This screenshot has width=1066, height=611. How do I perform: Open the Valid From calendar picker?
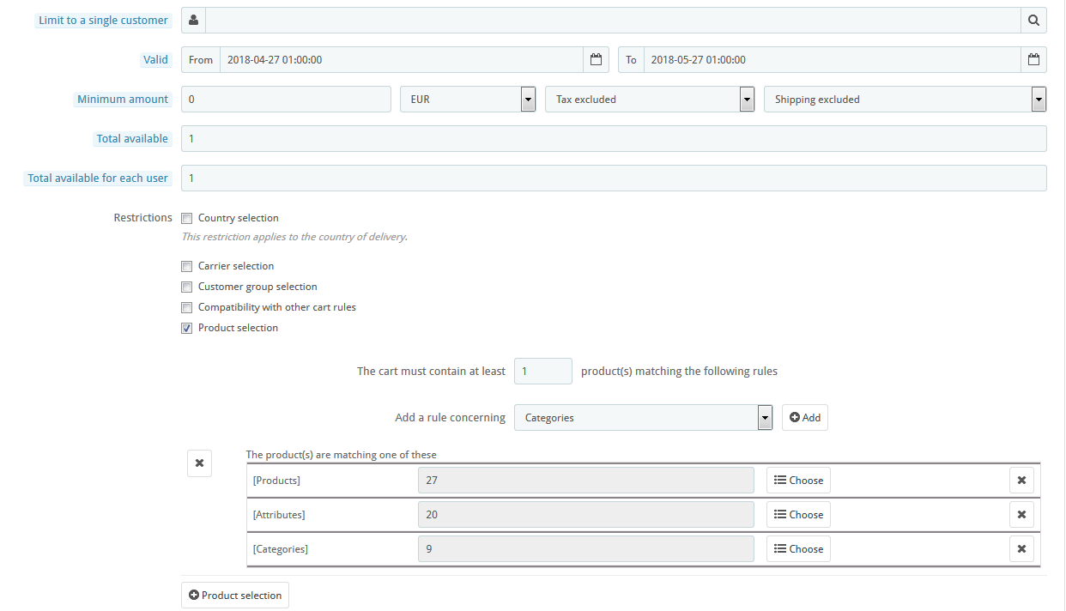596,60
